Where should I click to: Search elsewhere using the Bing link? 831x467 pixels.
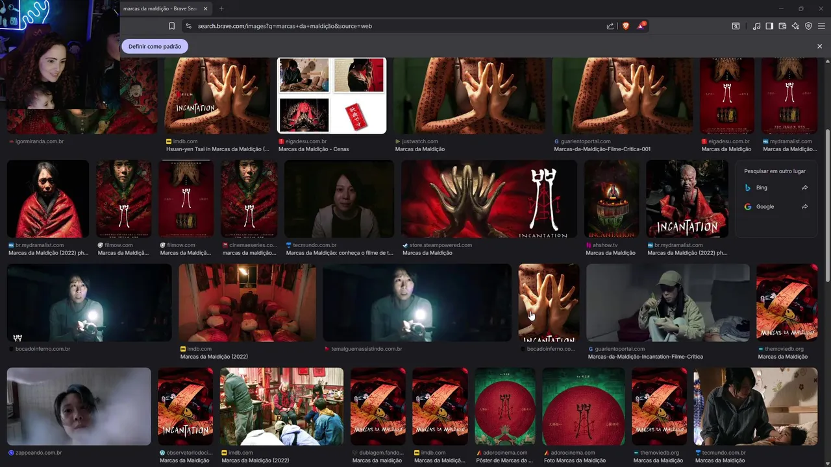pyautogui.click(x=776, y=187)
